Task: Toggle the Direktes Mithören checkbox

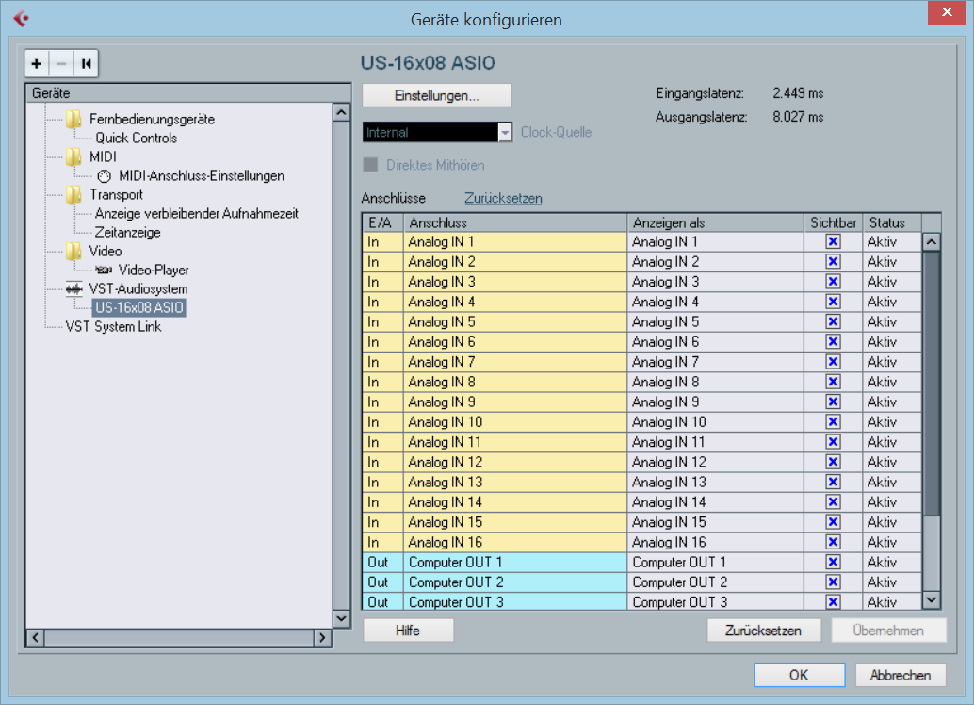Action: 370,165
